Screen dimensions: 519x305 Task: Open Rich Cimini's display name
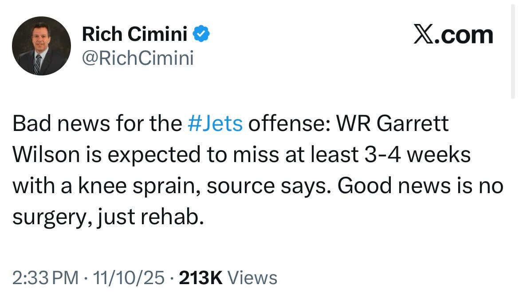coord(134,33)
